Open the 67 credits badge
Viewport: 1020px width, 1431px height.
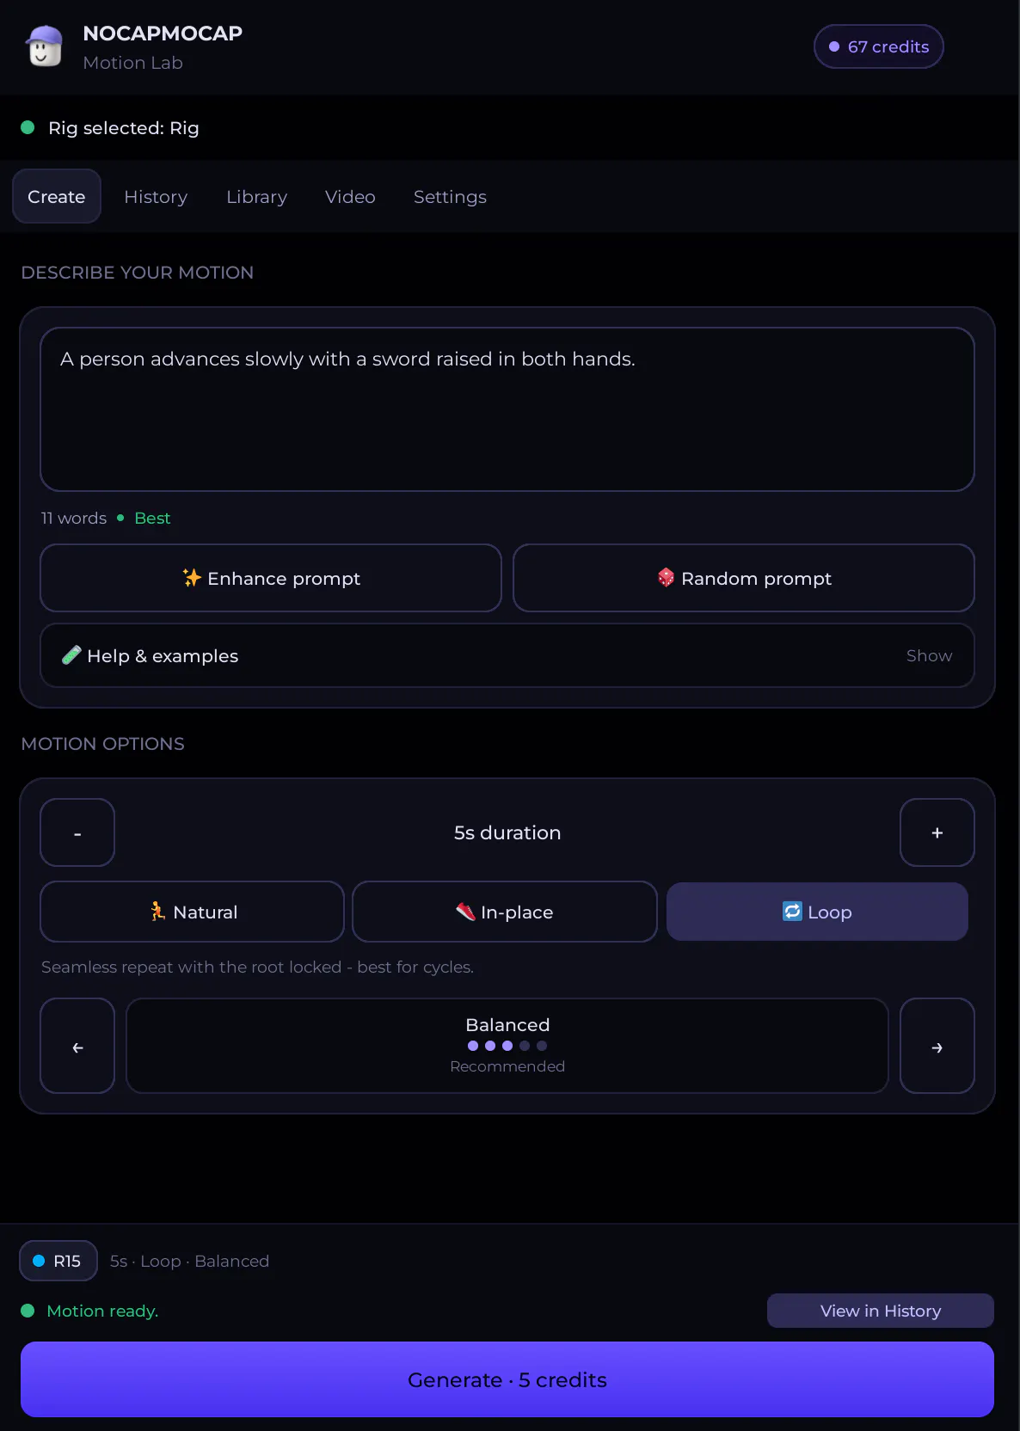(x=879, y=46)
